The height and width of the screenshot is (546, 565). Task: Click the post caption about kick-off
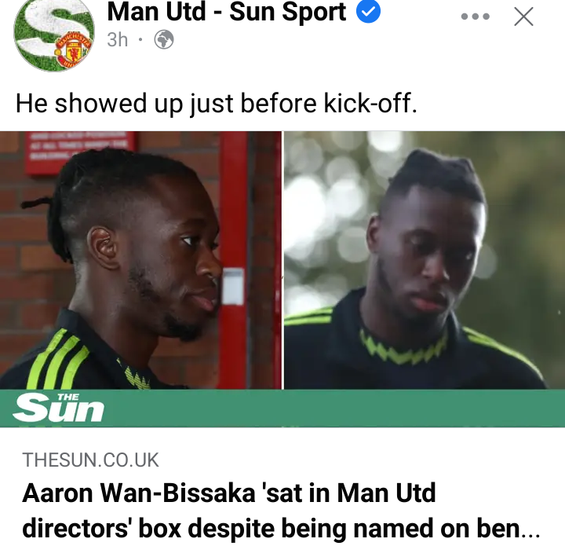[217, 103]
